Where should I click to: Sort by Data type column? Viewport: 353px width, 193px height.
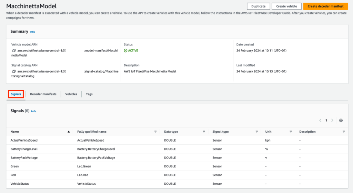tap(204, 132)
